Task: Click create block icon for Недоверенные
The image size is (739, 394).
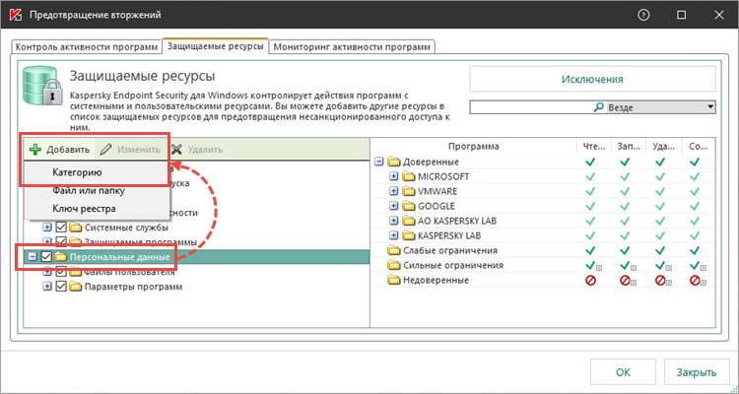Action: coord(695,281)
